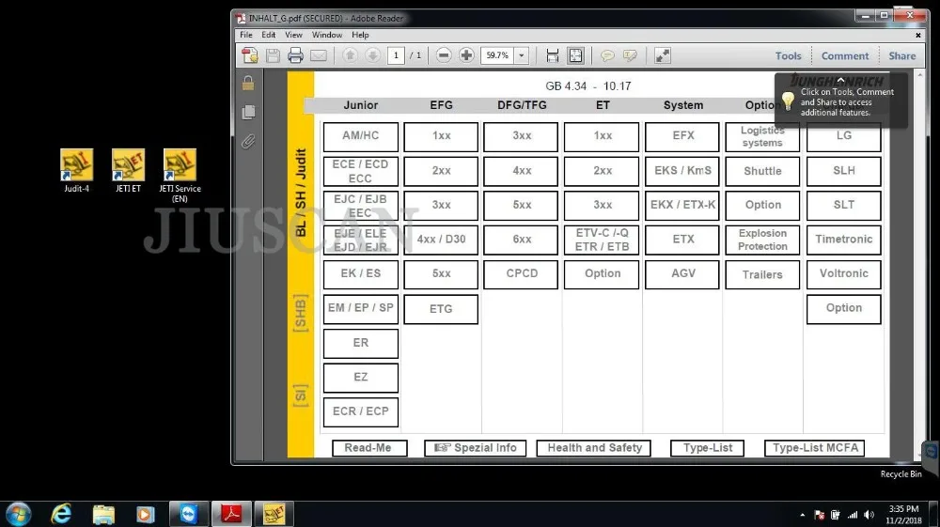Image resolution: width=940 pixels, height=527 pixels.
Task: Open the security lock panel icon
Action: click(248, 83)
